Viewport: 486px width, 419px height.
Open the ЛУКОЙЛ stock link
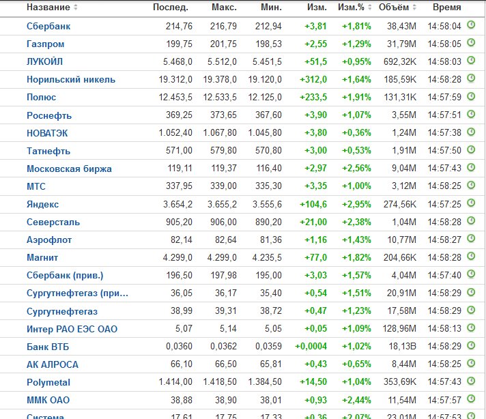[x=44, y=61]
